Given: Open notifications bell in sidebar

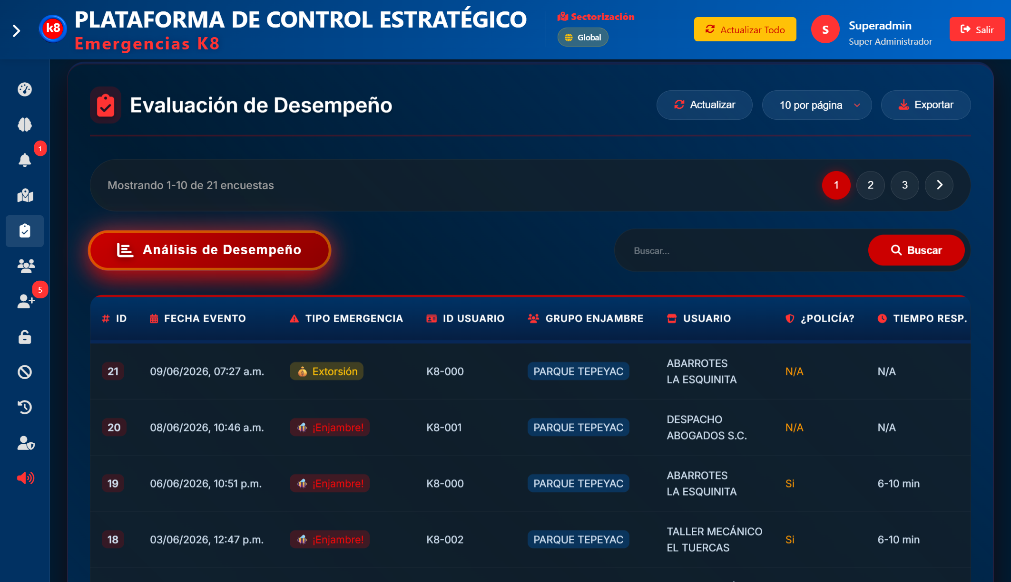Looking at the screenshot, I should (x=25, y=160).
